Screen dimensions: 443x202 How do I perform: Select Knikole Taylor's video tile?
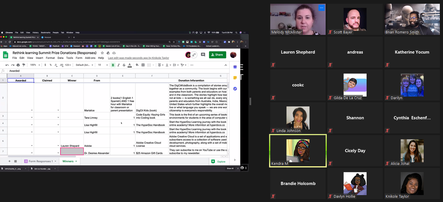(412, 184)
